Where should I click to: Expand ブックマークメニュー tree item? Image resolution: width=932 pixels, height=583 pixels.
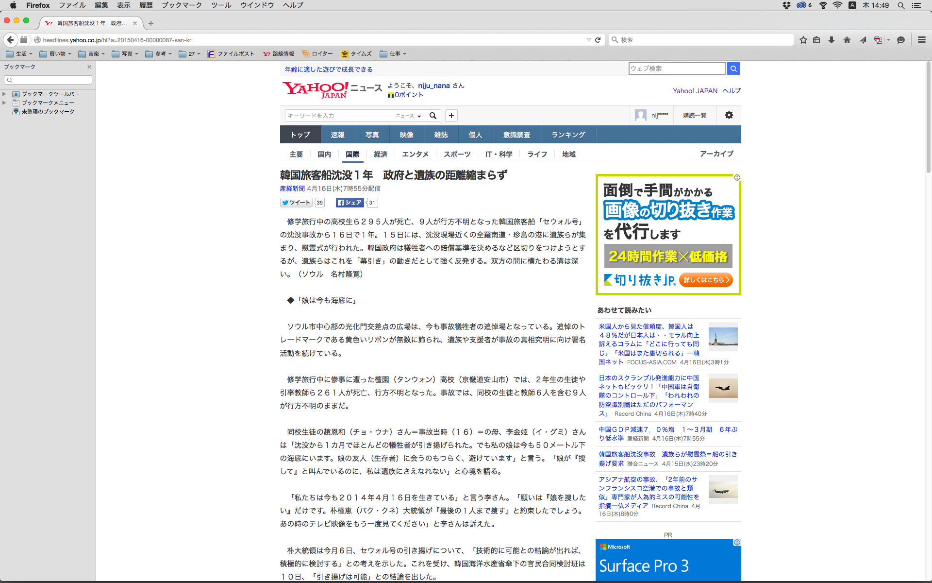4,103
